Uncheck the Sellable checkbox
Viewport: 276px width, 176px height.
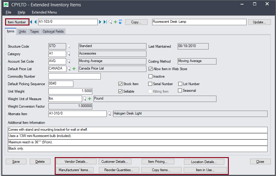point(121,91)
